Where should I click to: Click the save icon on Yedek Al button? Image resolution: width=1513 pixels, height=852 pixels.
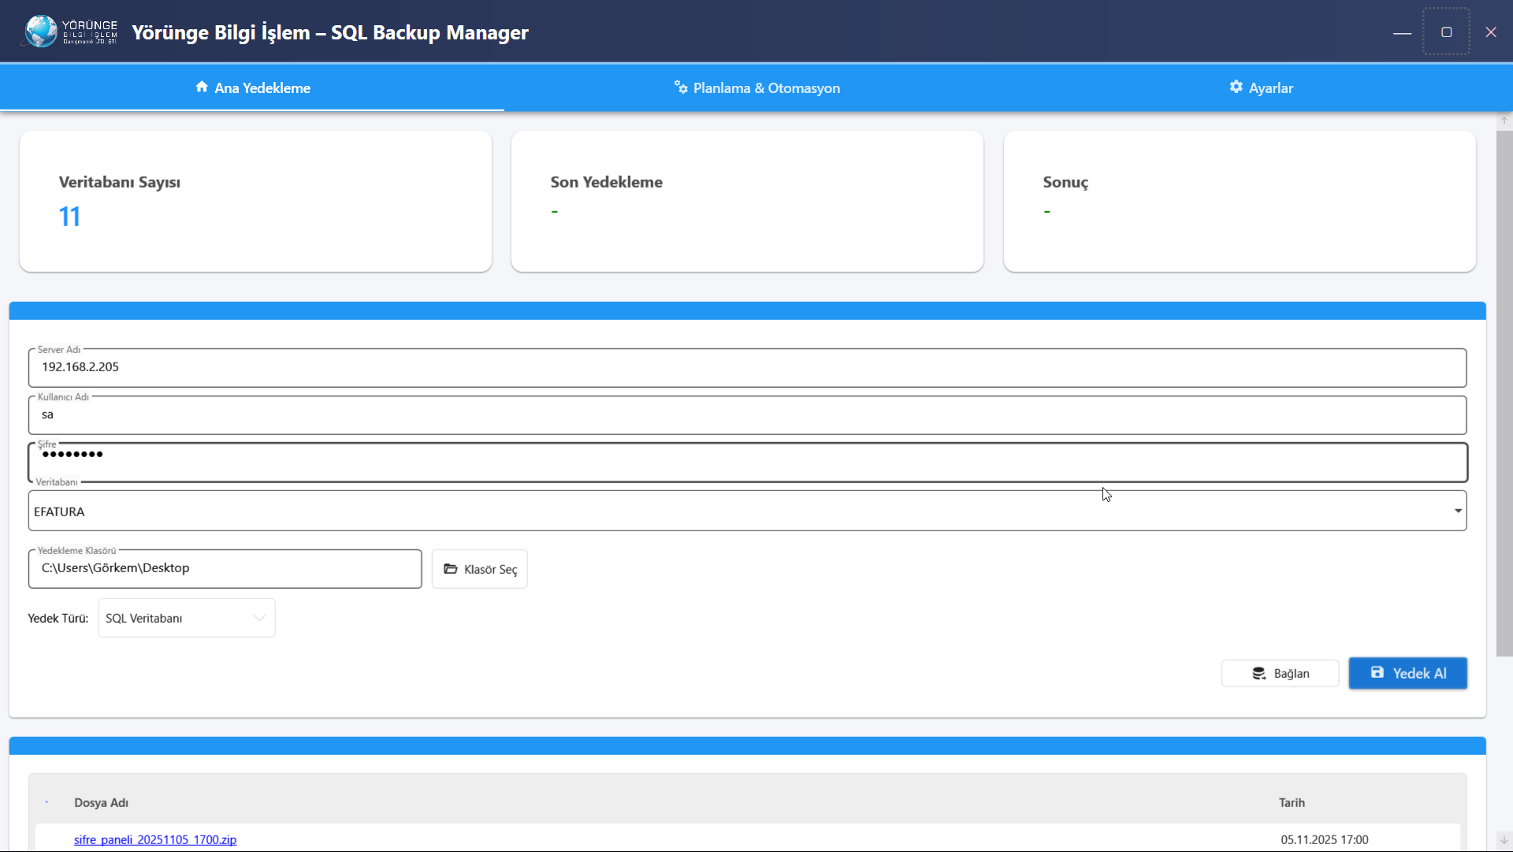coord(1377,672)
